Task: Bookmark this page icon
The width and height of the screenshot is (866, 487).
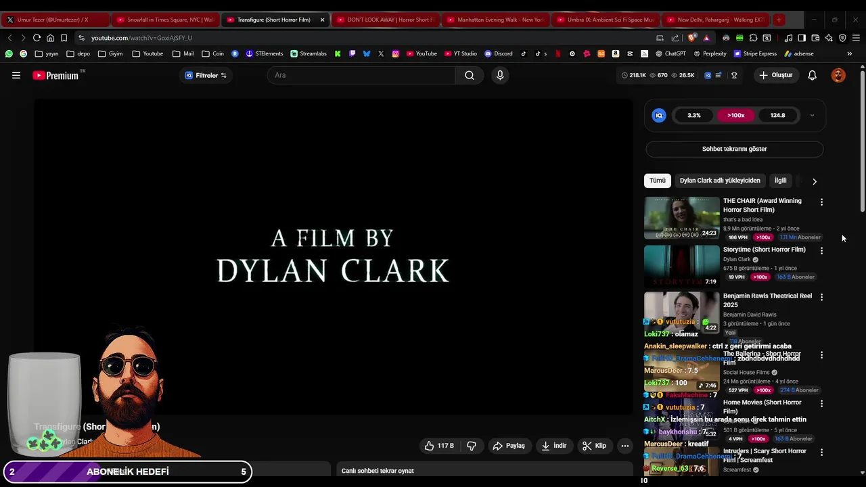Action: point(64,38)
